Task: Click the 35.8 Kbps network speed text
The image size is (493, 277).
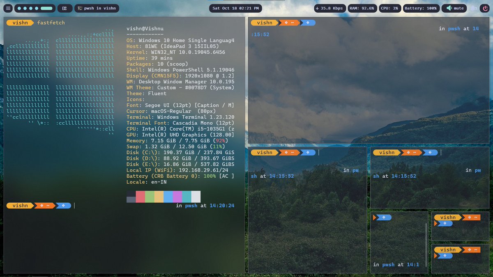Action: pyautogui.click(x=332, y=8)
